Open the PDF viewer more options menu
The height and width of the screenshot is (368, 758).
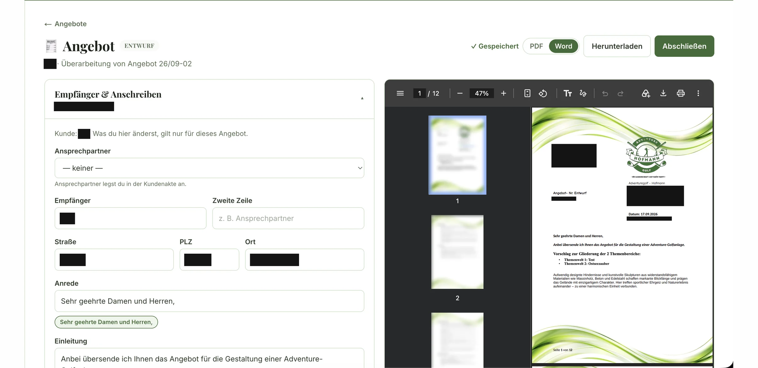tap(698, 93)
